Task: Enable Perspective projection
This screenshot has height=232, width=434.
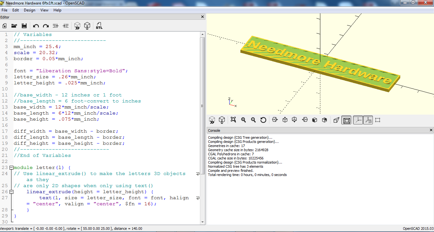Action: click(x=336, y=120)
